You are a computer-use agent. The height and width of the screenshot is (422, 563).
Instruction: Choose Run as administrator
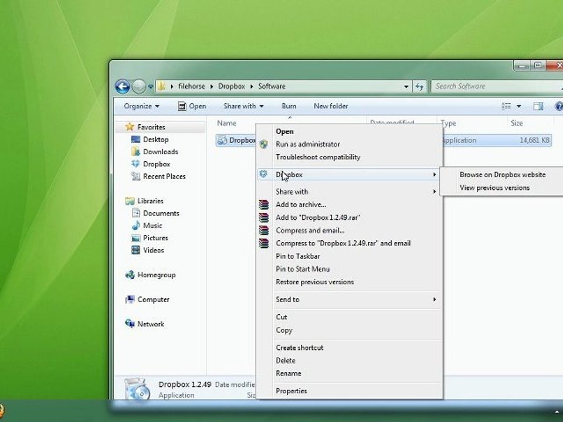click(308, 144)
